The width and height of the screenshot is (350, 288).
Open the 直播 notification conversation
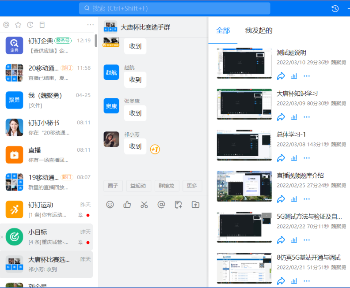[47, 155]
